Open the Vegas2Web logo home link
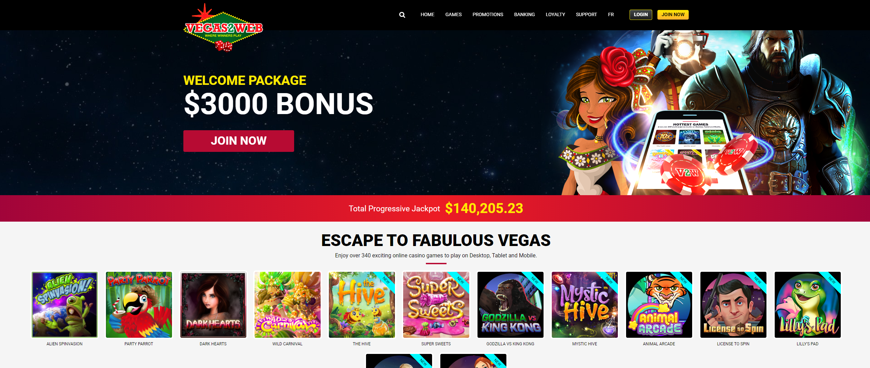The height and width of the screenshot is (368, 870). click(x=223, y=27)
